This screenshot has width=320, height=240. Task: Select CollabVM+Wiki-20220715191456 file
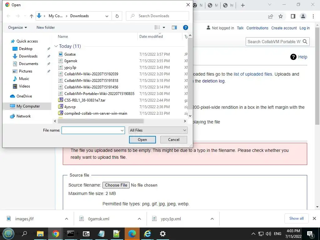tap(91, 87)
